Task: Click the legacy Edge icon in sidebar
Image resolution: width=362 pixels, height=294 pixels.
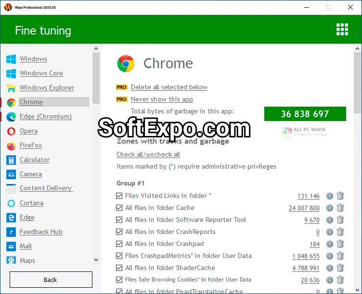Action: point(11,218)
